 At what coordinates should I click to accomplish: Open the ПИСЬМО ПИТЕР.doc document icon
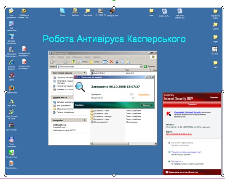click(x=179, y=13)
